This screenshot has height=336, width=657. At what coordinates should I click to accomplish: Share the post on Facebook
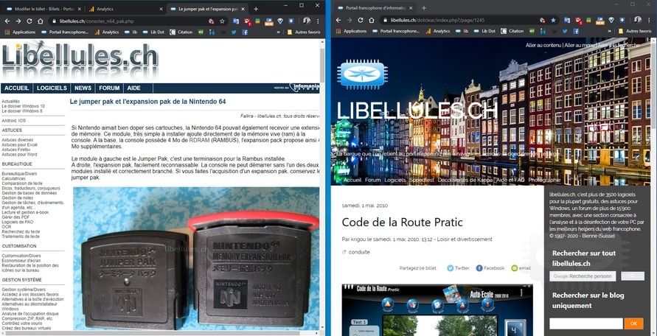[490, 268]
